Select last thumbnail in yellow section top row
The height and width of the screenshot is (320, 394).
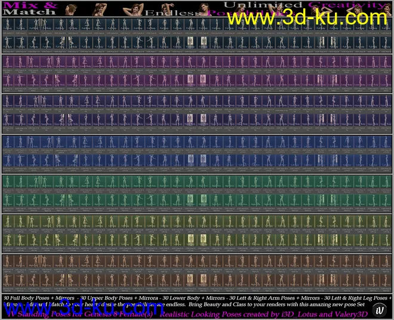(x=386, y=221)
